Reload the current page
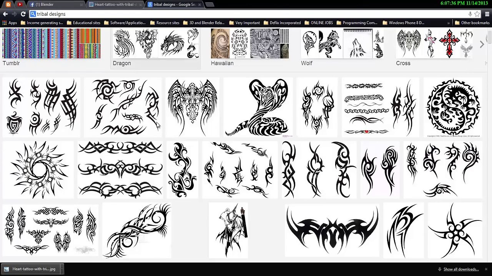The width and height of the screenshot is (492, 276). [23, 14]
